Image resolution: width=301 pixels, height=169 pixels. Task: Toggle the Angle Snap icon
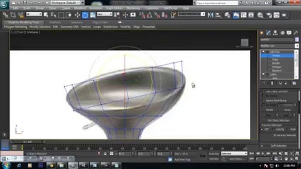pyautogui.click(x=150, y=15)
